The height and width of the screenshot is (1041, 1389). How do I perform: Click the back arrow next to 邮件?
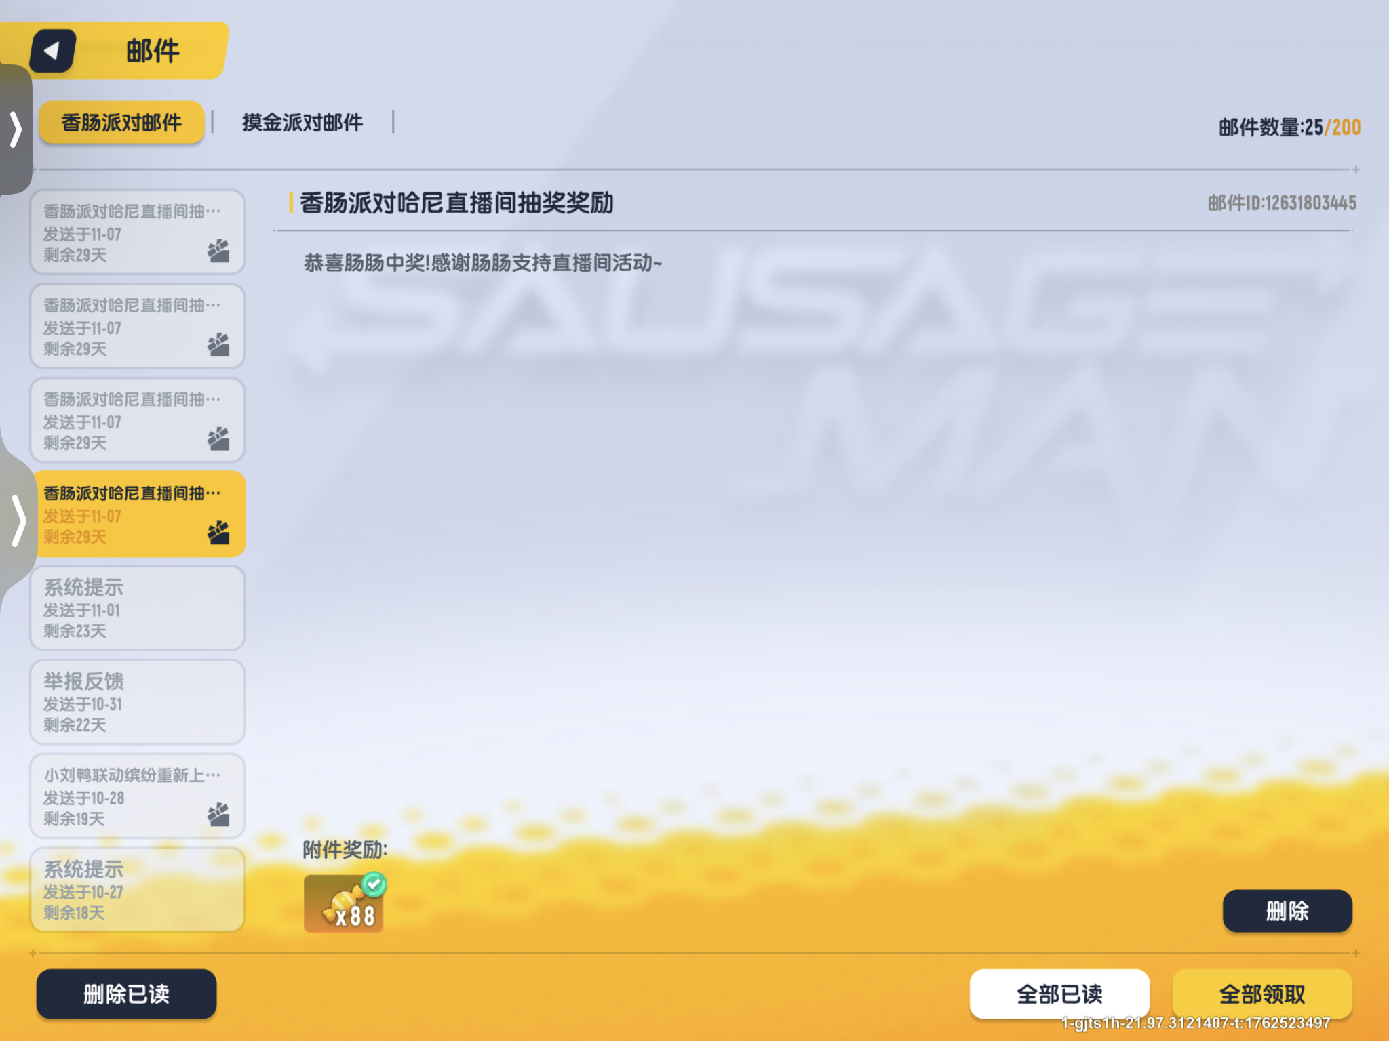pyautogui.click(x=52, y=51)
